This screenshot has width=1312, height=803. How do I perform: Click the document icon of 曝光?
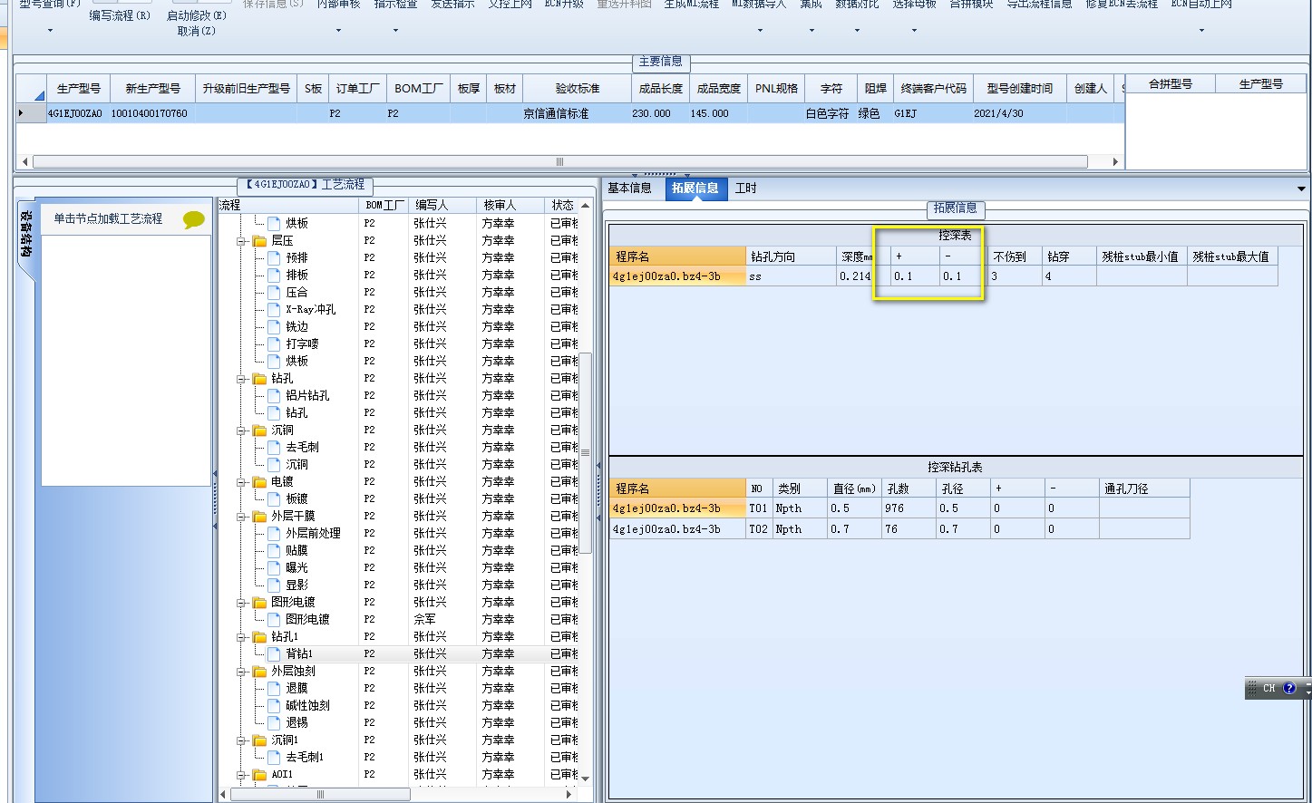(274, 568)
